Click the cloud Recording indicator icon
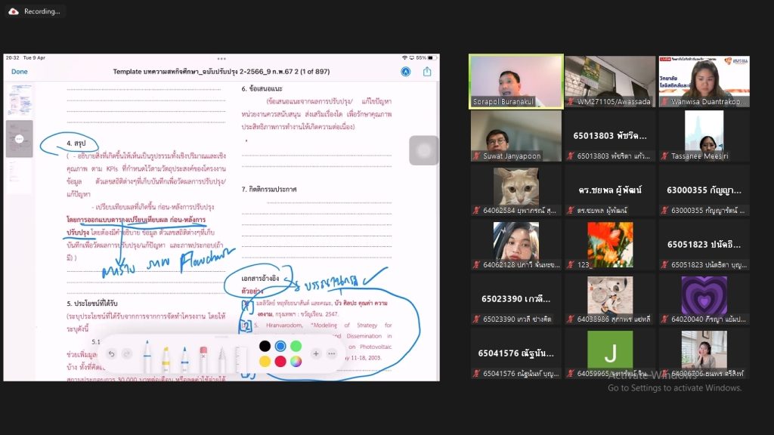 tap(14, 11)
